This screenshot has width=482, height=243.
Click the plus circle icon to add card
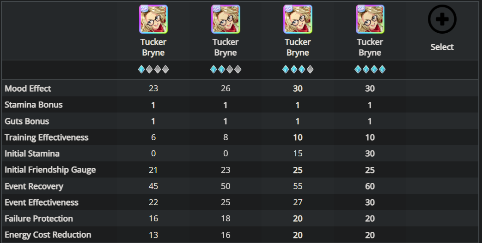pyautogui.click(x=442, y=19)
